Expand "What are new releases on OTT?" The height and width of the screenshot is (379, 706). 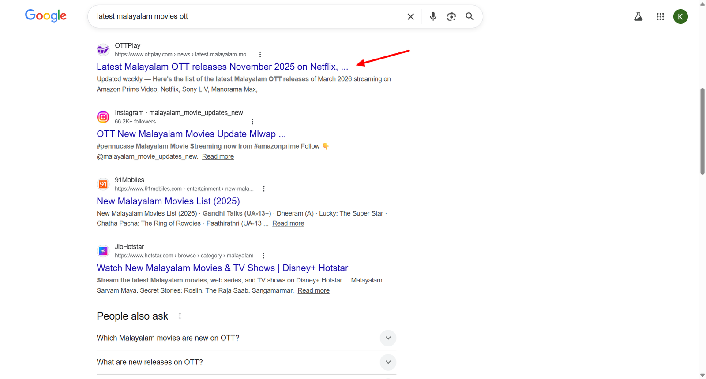click(246, 362)
